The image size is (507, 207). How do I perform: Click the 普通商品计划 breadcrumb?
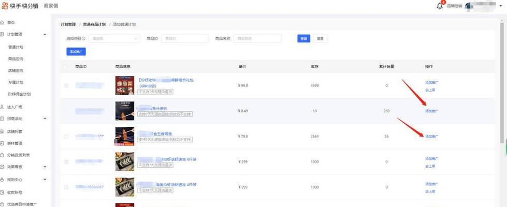[94, 24]
